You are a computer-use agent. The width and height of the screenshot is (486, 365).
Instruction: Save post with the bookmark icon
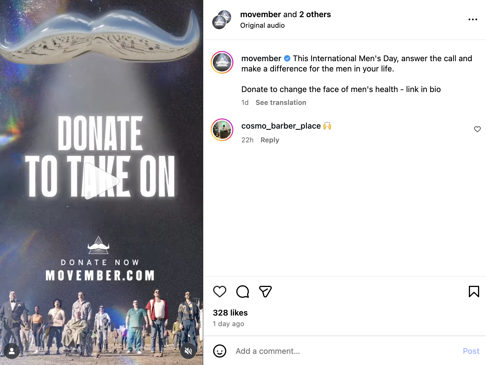(474, 292)
